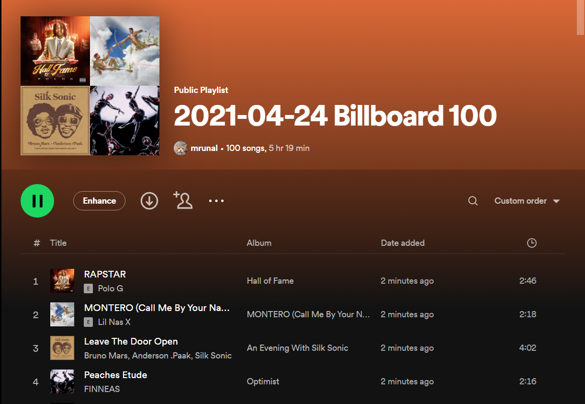The image size is (585, 404).
Task: Open mrunal's profile link
Action: 204,148
